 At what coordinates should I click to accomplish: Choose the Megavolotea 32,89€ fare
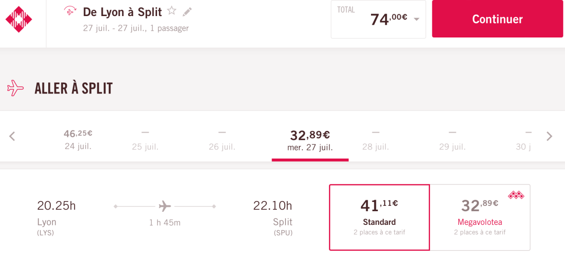(480, 217)
